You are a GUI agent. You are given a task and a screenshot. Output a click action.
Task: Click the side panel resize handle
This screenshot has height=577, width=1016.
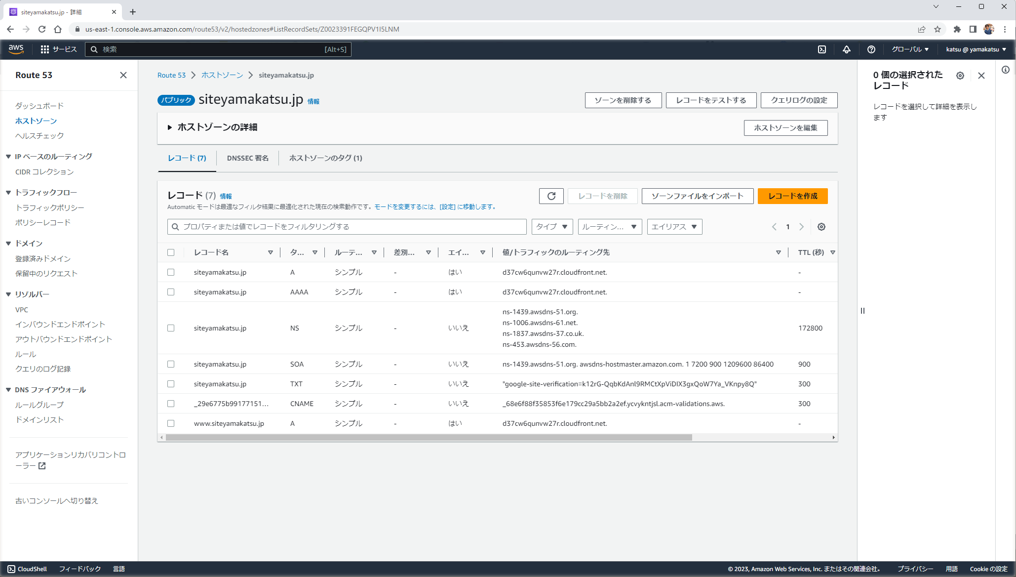[862, 311]
